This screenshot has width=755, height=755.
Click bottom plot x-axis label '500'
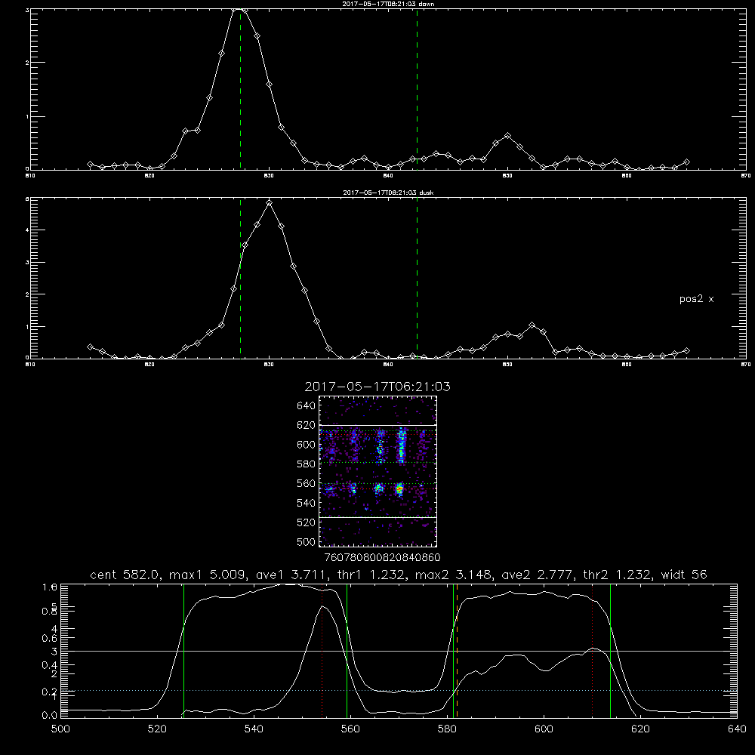pyautogui.click(x=60, y=729)
